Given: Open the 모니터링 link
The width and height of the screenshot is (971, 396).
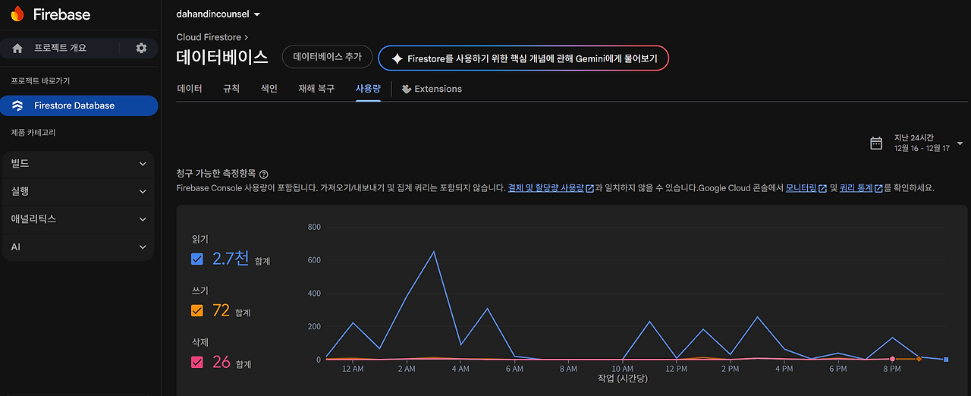Looking at the screenshot, I should pyautogui.click(x=801, y=188).
